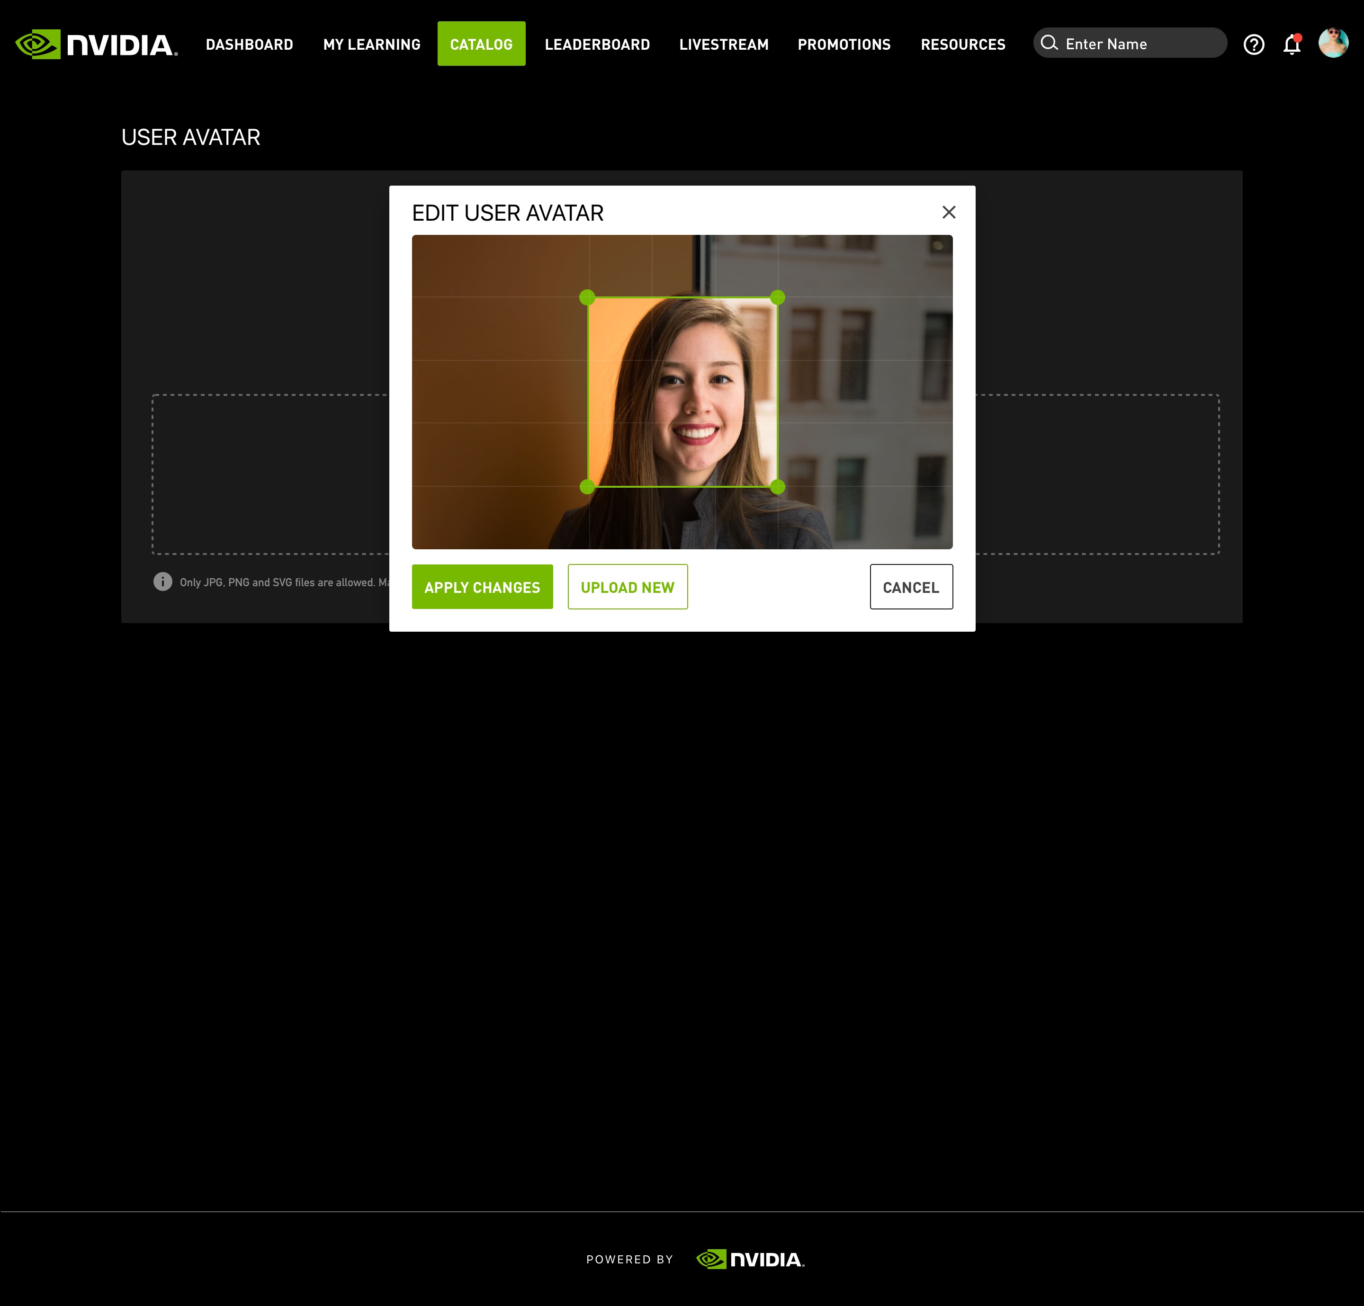Click inside the avatar crop selection
1364x1306 pixels.
pyautogui.click(x=682, y=393)
